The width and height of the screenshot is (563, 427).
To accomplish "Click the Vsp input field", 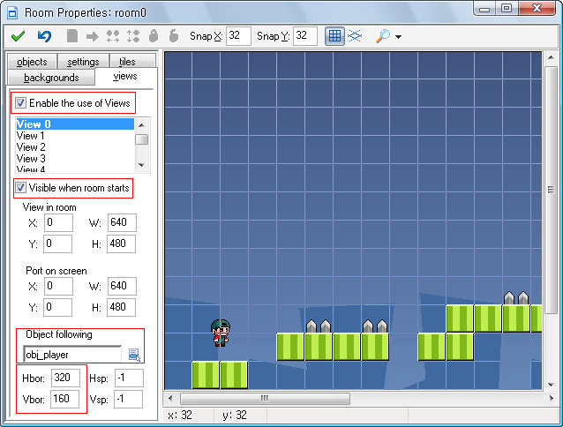I will 128,399.
